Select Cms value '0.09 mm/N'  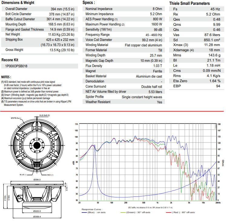click(x=211, y=71)
